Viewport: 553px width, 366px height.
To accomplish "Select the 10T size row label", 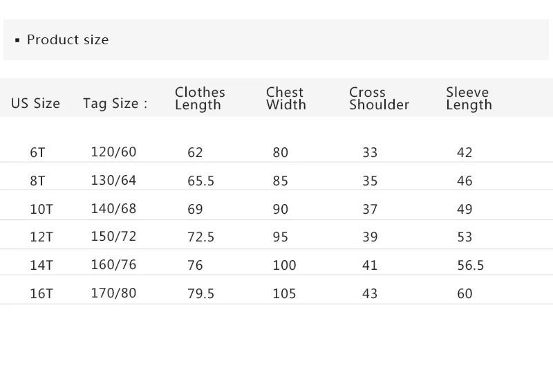I will (41, 209).
